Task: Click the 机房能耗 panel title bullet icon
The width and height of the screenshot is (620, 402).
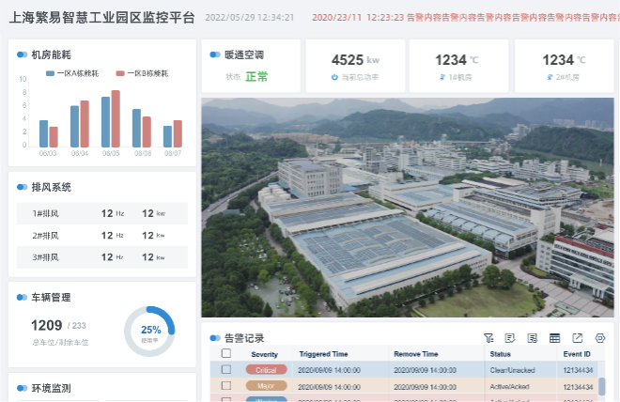Action: point(23,54)
